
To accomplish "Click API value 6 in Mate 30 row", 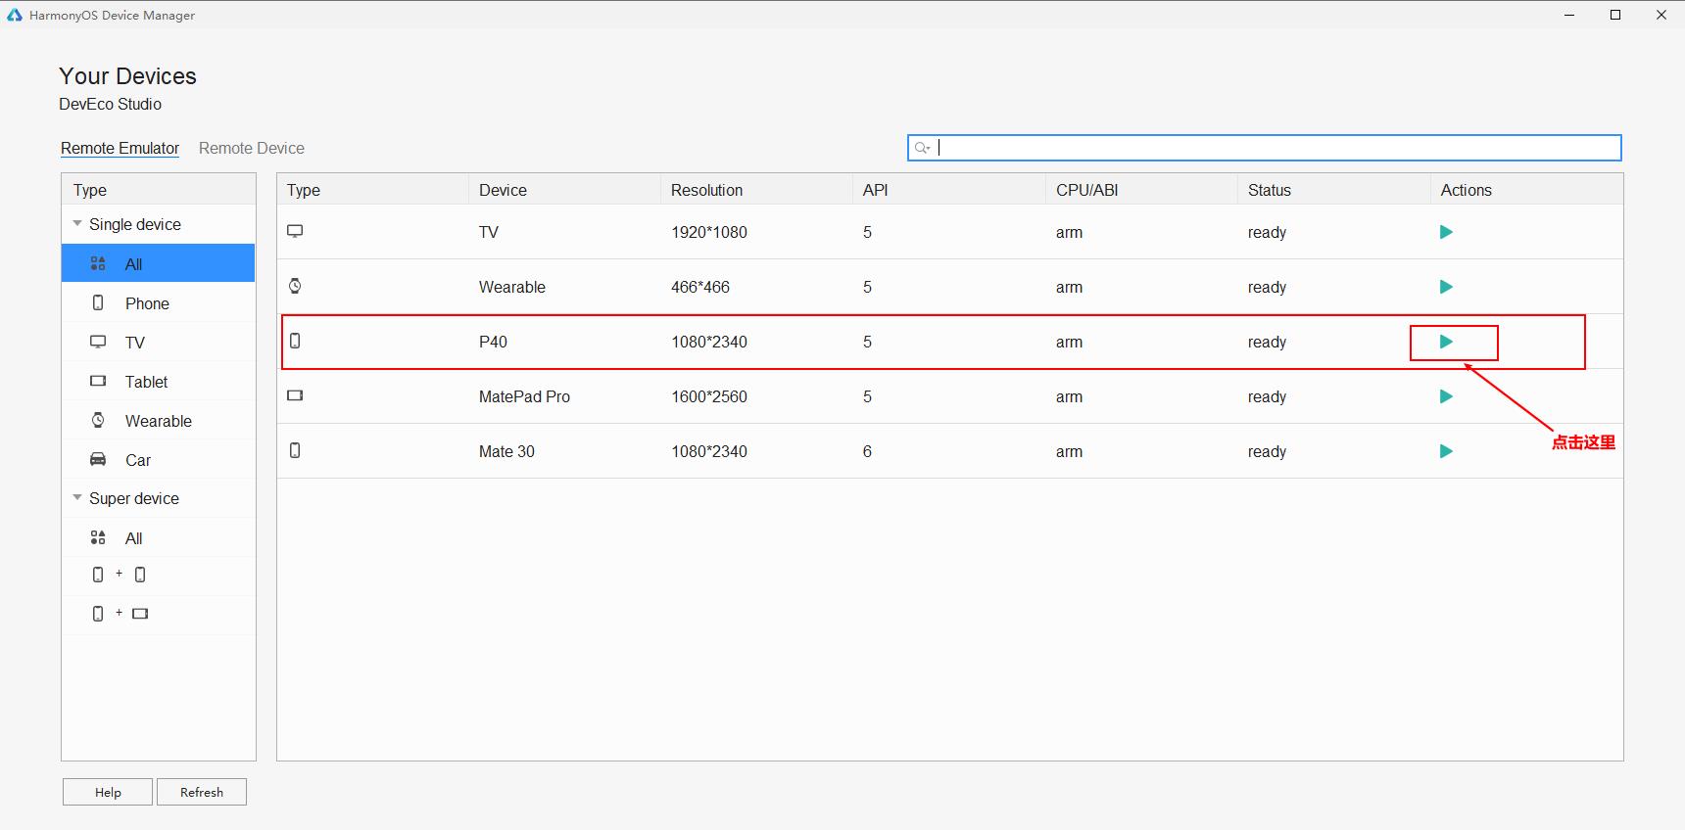I will (867, 451).
